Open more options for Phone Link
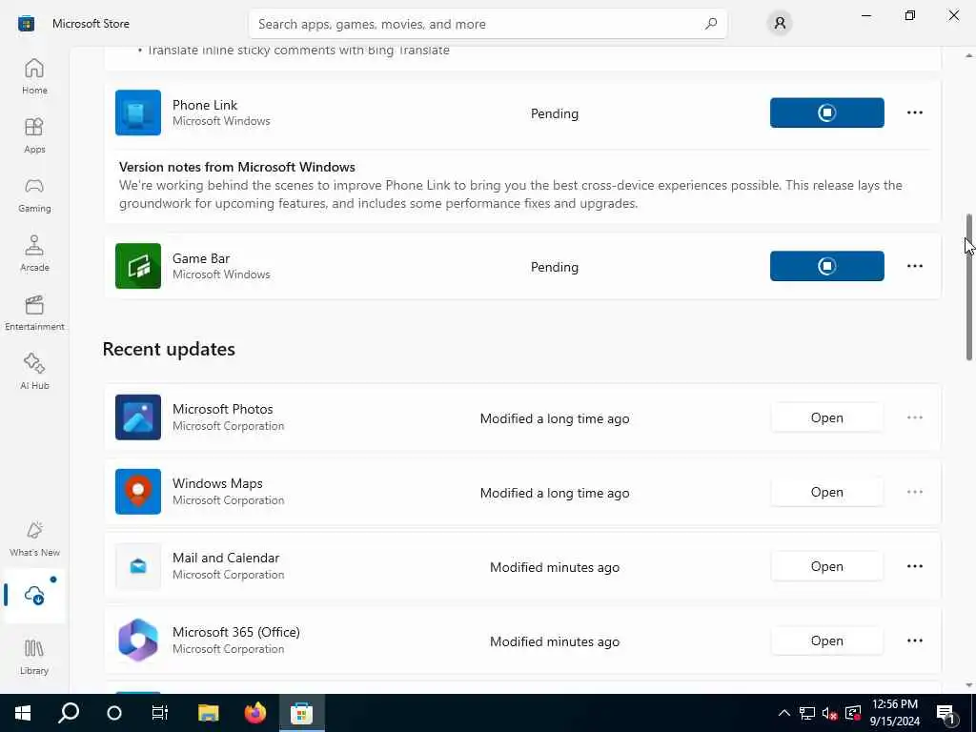The image size is (976, 732). (914, 112)
